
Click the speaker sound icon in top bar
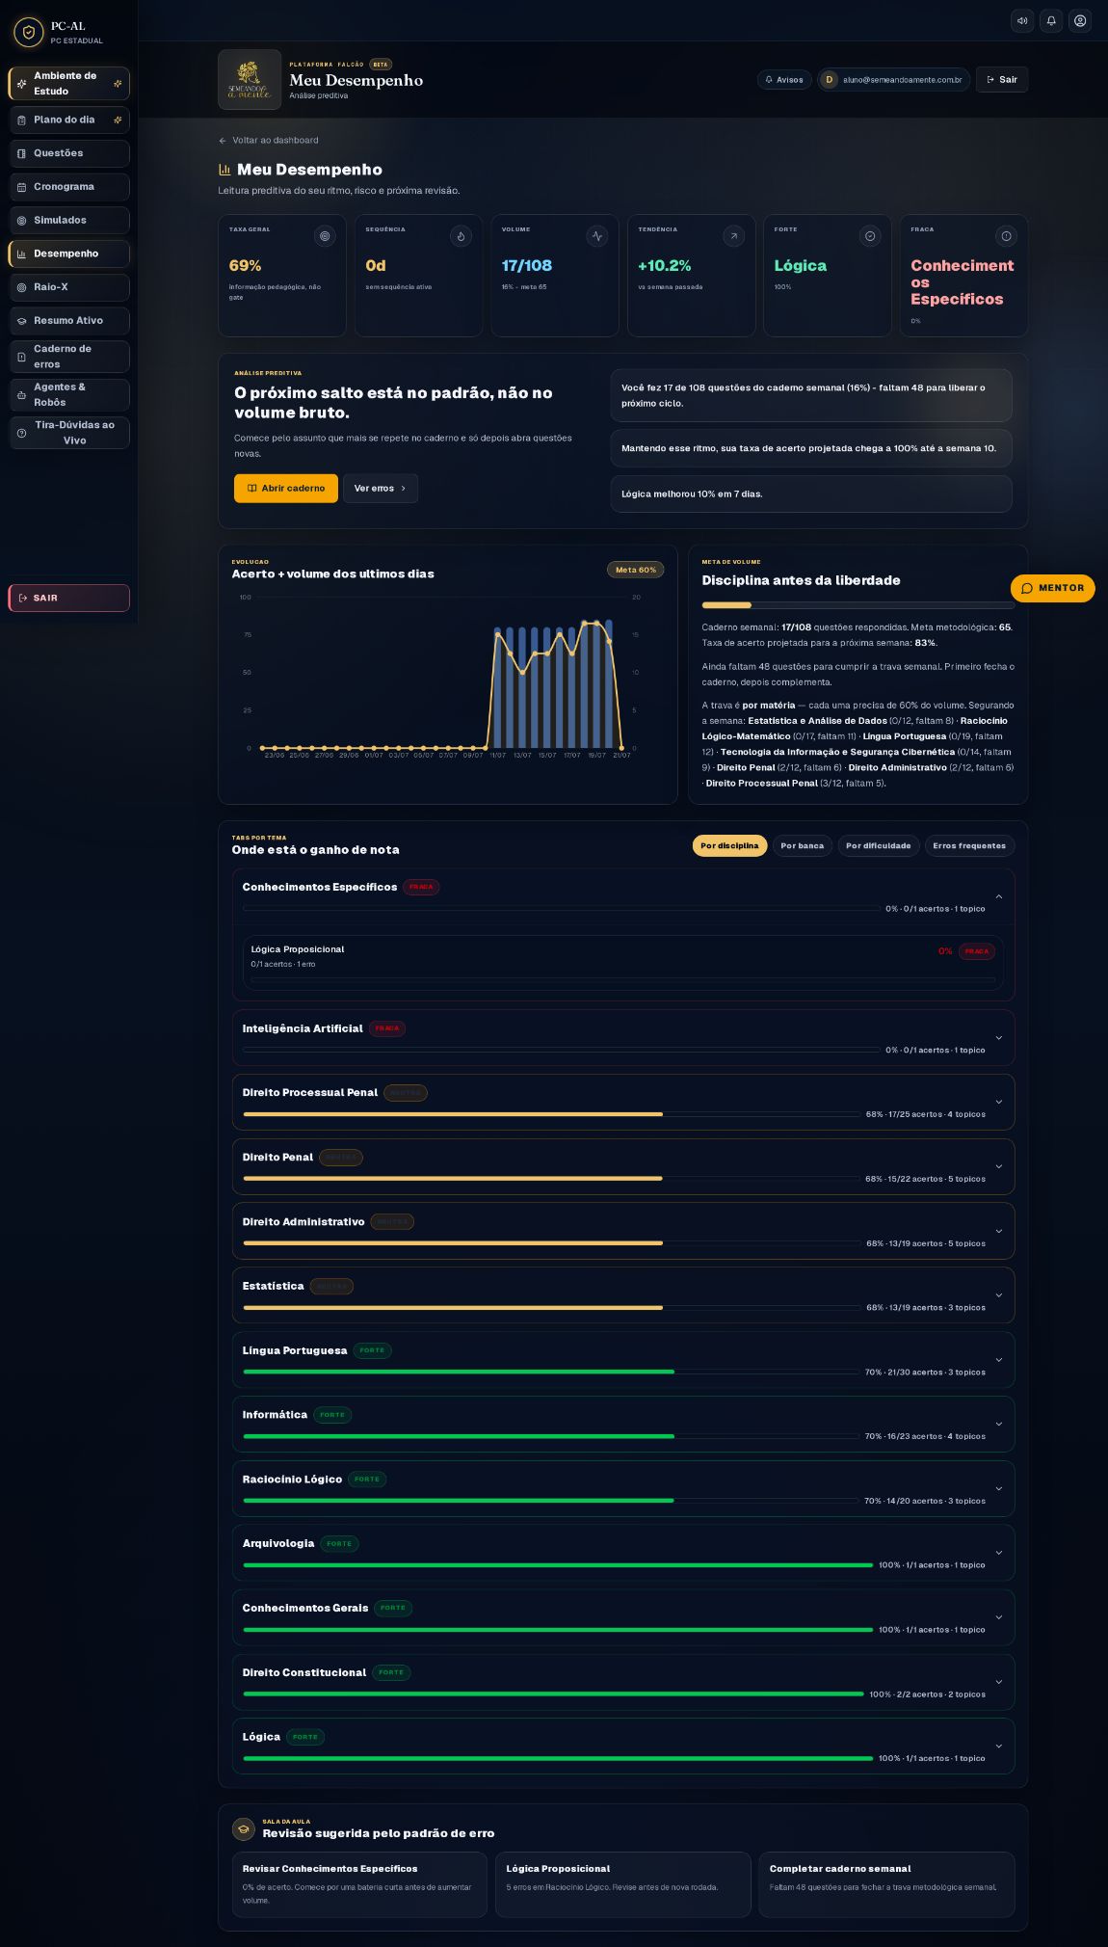[x=1022, y=20]
